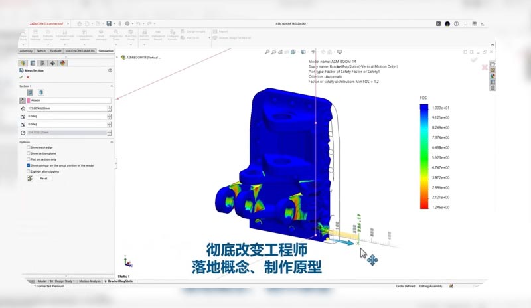Open the Resources folder icon in task pane
This screenshot has width=531, height=308.
coord(493,64)
